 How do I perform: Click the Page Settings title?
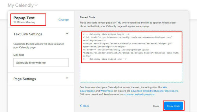pos(25,79)
